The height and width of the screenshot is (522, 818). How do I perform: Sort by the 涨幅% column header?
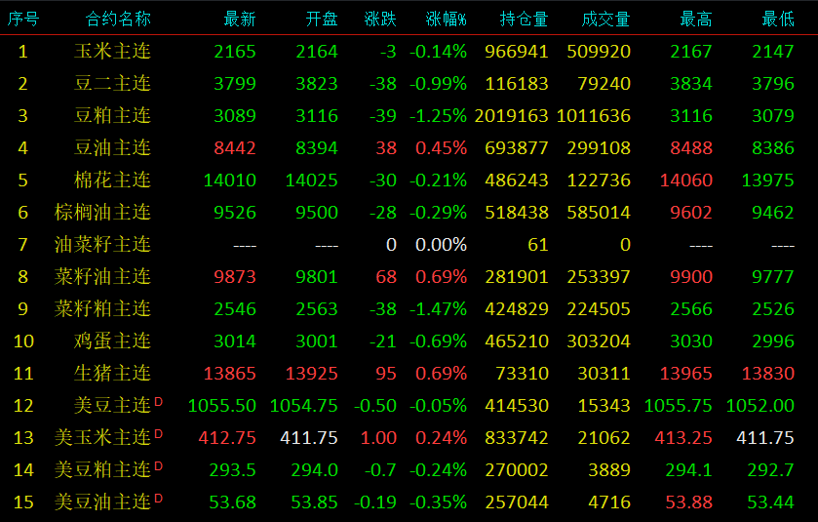(x=446, y=20)
